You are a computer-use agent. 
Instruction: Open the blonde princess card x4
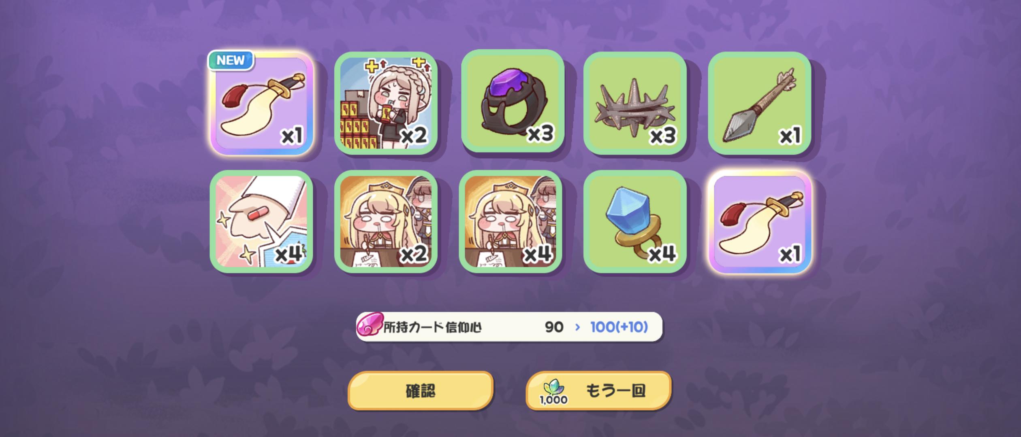(510, 221)
